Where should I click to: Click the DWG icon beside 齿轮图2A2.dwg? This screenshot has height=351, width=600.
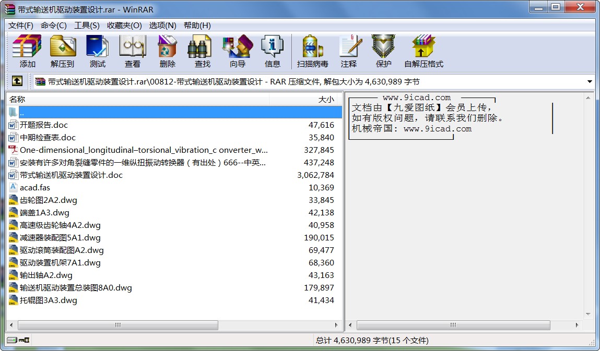point(13,200)
